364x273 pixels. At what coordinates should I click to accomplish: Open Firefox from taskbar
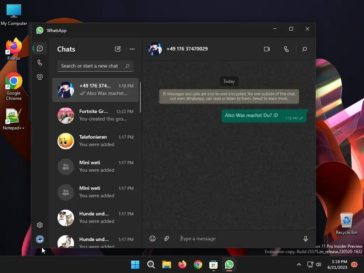pyautogui.click(x=182, y=264)
